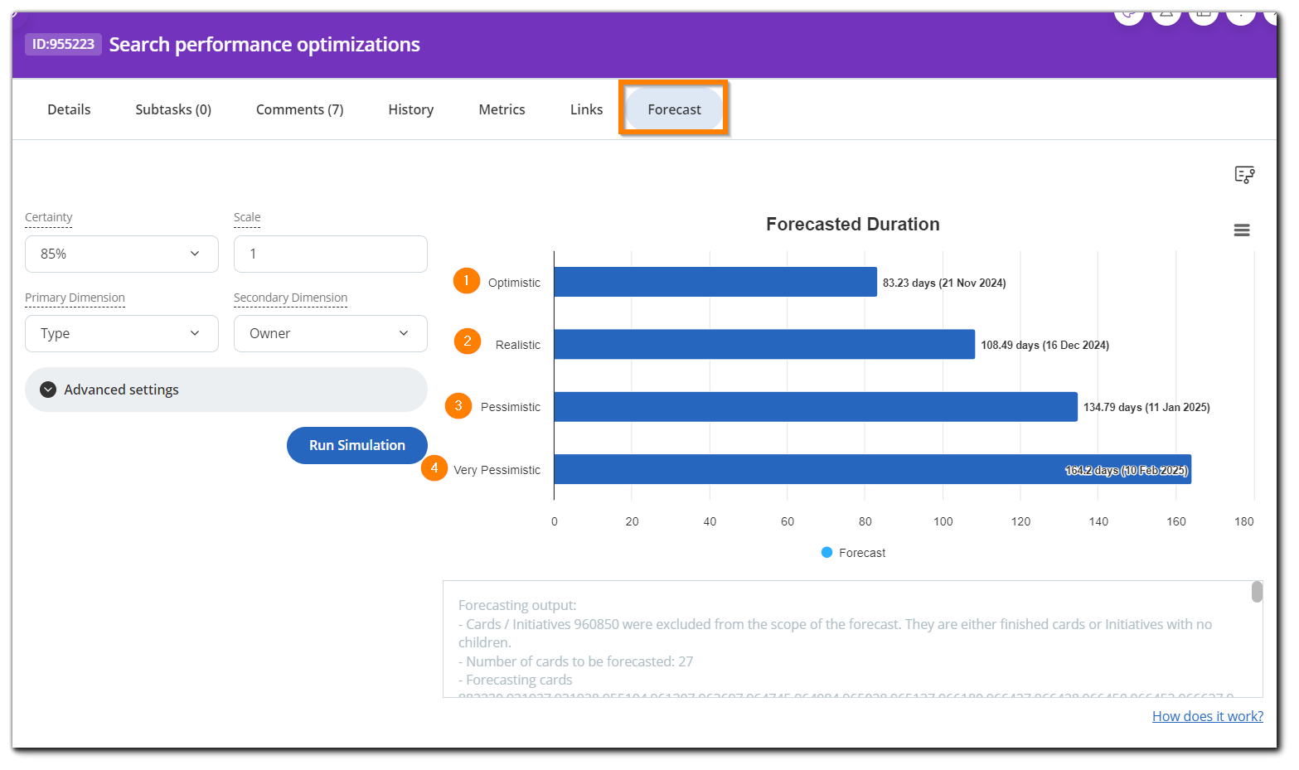Screen dimensions: 1299x770
Task: Click the forecasting output scrollbar thumb
Action: 1257,592
